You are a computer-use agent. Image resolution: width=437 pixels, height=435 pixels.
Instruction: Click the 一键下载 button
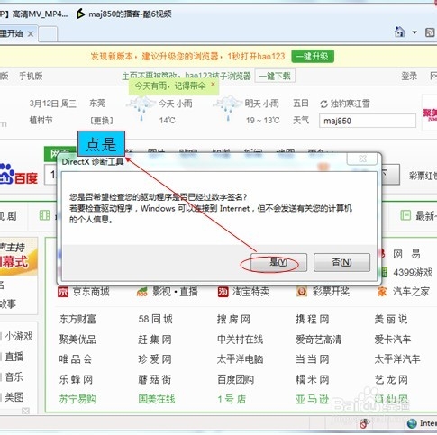coord(275,76)
